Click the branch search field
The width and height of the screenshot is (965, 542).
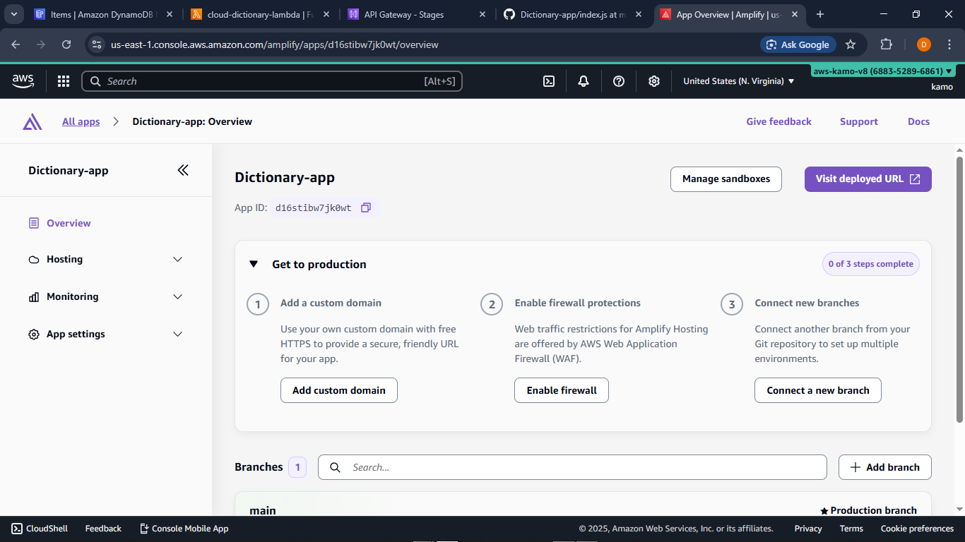click(x=572, y=466)
